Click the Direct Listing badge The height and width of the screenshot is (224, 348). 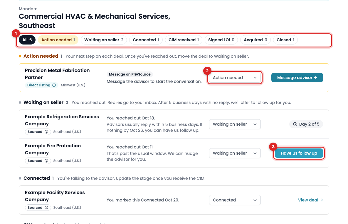(x=41, y=85)
